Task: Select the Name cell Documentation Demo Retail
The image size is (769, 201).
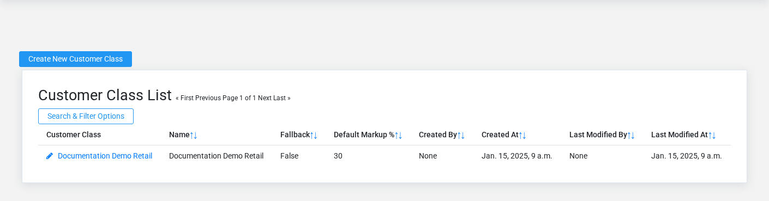Action: tap(216, 156)
